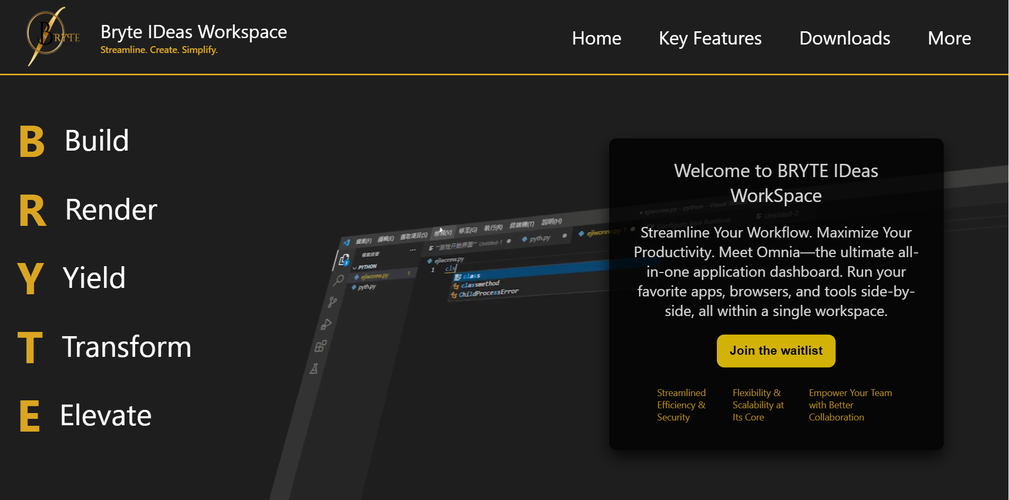Click the Bryte IDeas Workspace site title
This screenshot has width=1009, height=500.
click(194, 32)
